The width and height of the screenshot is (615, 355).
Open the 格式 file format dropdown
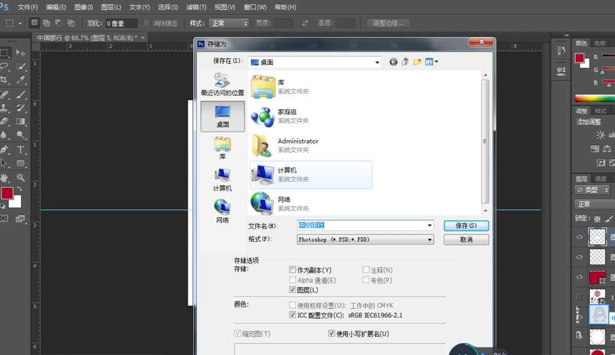pos(430,239)
